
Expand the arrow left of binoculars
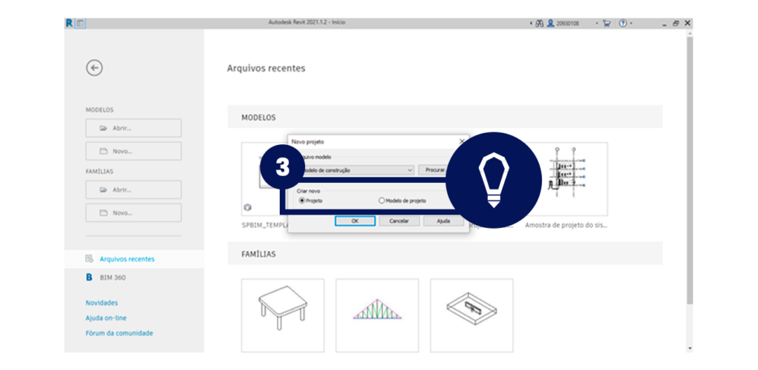click(x=531, y=23)
